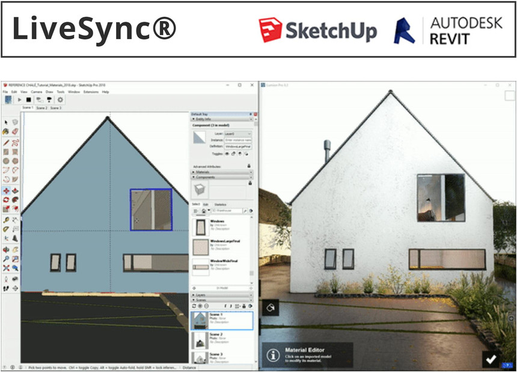This screenshot has height=372, width=517.
Task: Open the Scenes view options dropdown
Action: (x=238, y=306)
